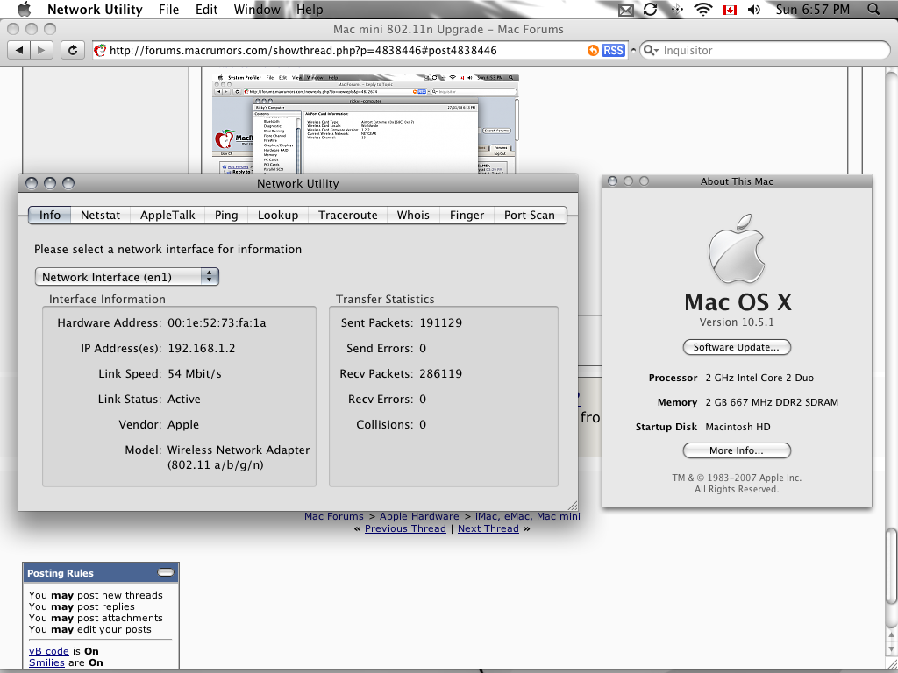Click the Inquisitor search magnifier icon
The width and height of the screenshot is (898, 673).
(651, 50)
